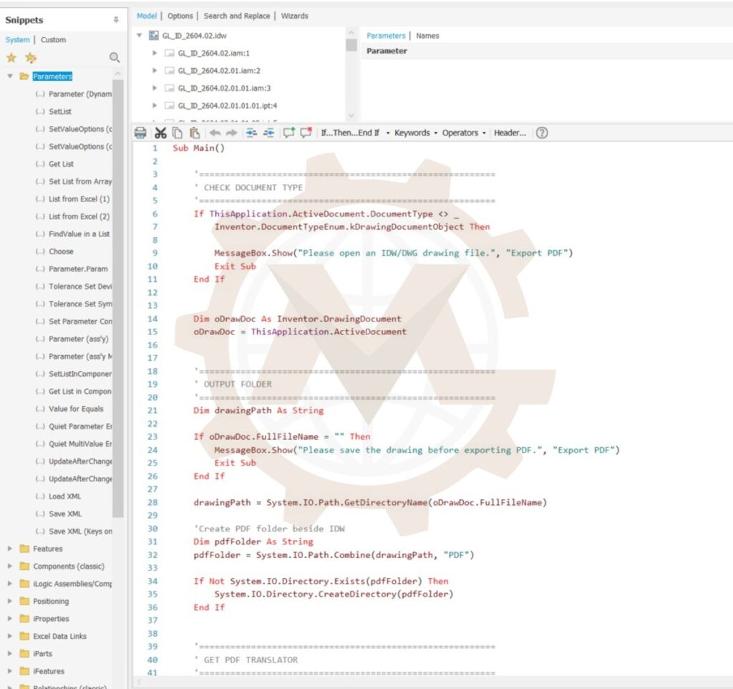
Task: Select the Parameters tab in right pane
Action: click(386, 36)
